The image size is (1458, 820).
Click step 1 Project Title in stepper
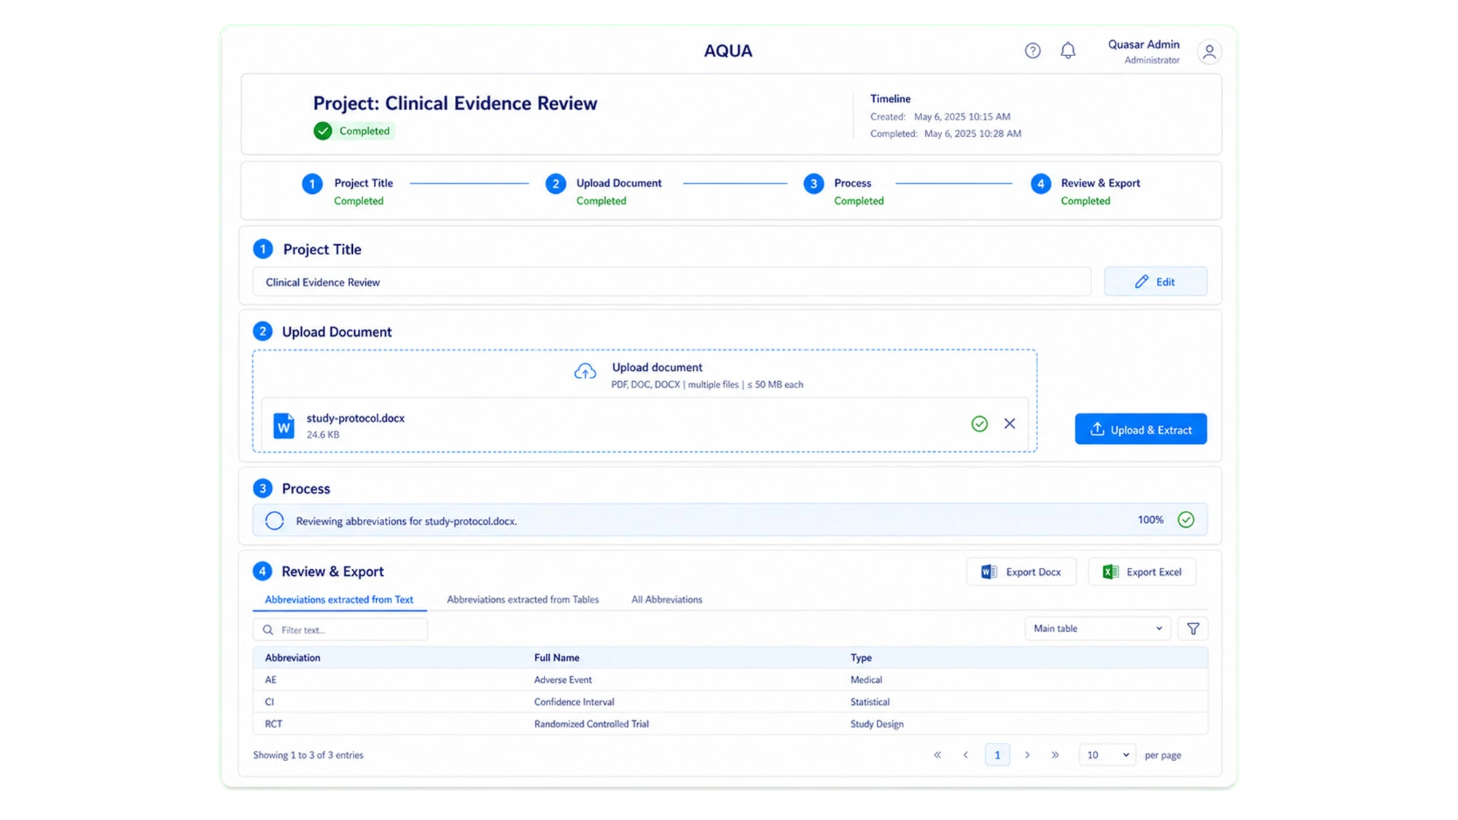pos(349,191)
